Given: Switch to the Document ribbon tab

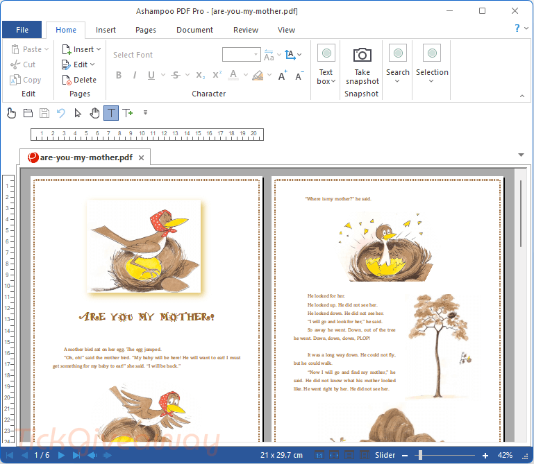Looking at the screenshot, I should pos(194,30).
